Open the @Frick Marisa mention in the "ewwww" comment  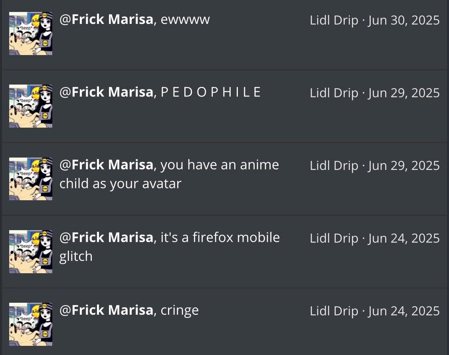click(x=106, y=20)
